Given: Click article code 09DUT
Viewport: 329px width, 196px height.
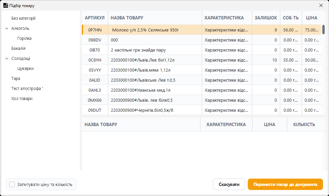Looking at the screenshot, I should tap(95, 110).
